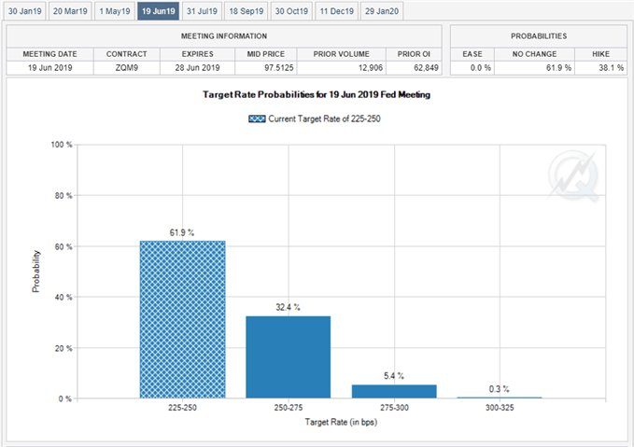Click the '300-325' x-axis label

pos(500,408)
